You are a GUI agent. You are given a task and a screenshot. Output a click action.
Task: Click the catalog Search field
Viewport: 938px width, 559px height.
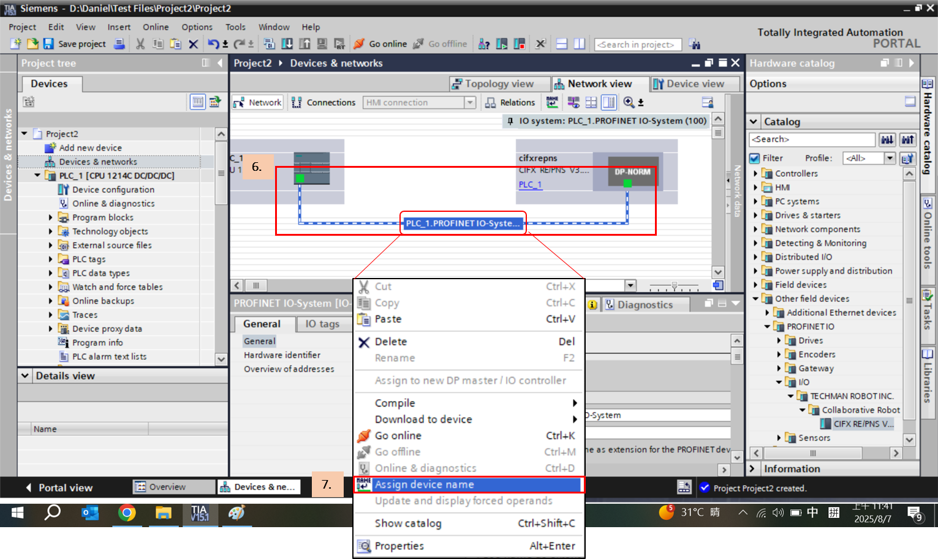(812, 140)
